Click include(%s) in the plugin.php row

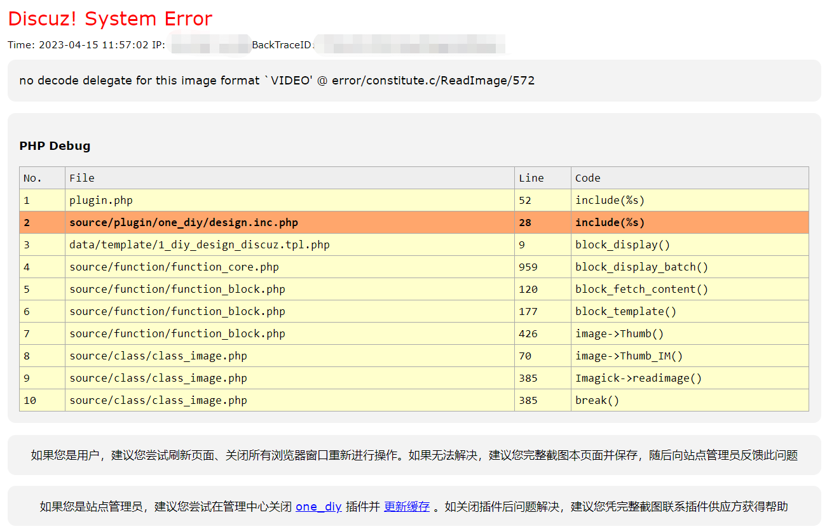690,200
